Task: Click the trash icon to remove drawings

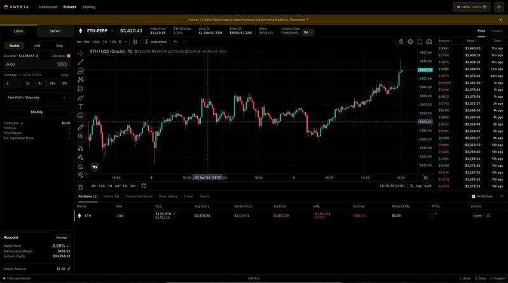Action: point(81,187)
